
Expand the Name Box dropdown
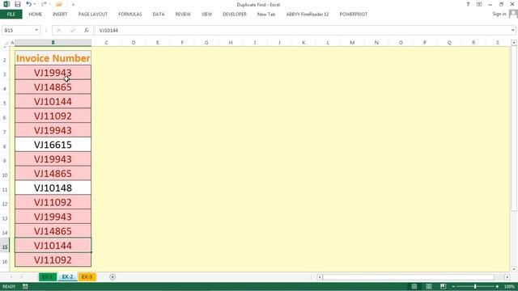click(36, 30)
